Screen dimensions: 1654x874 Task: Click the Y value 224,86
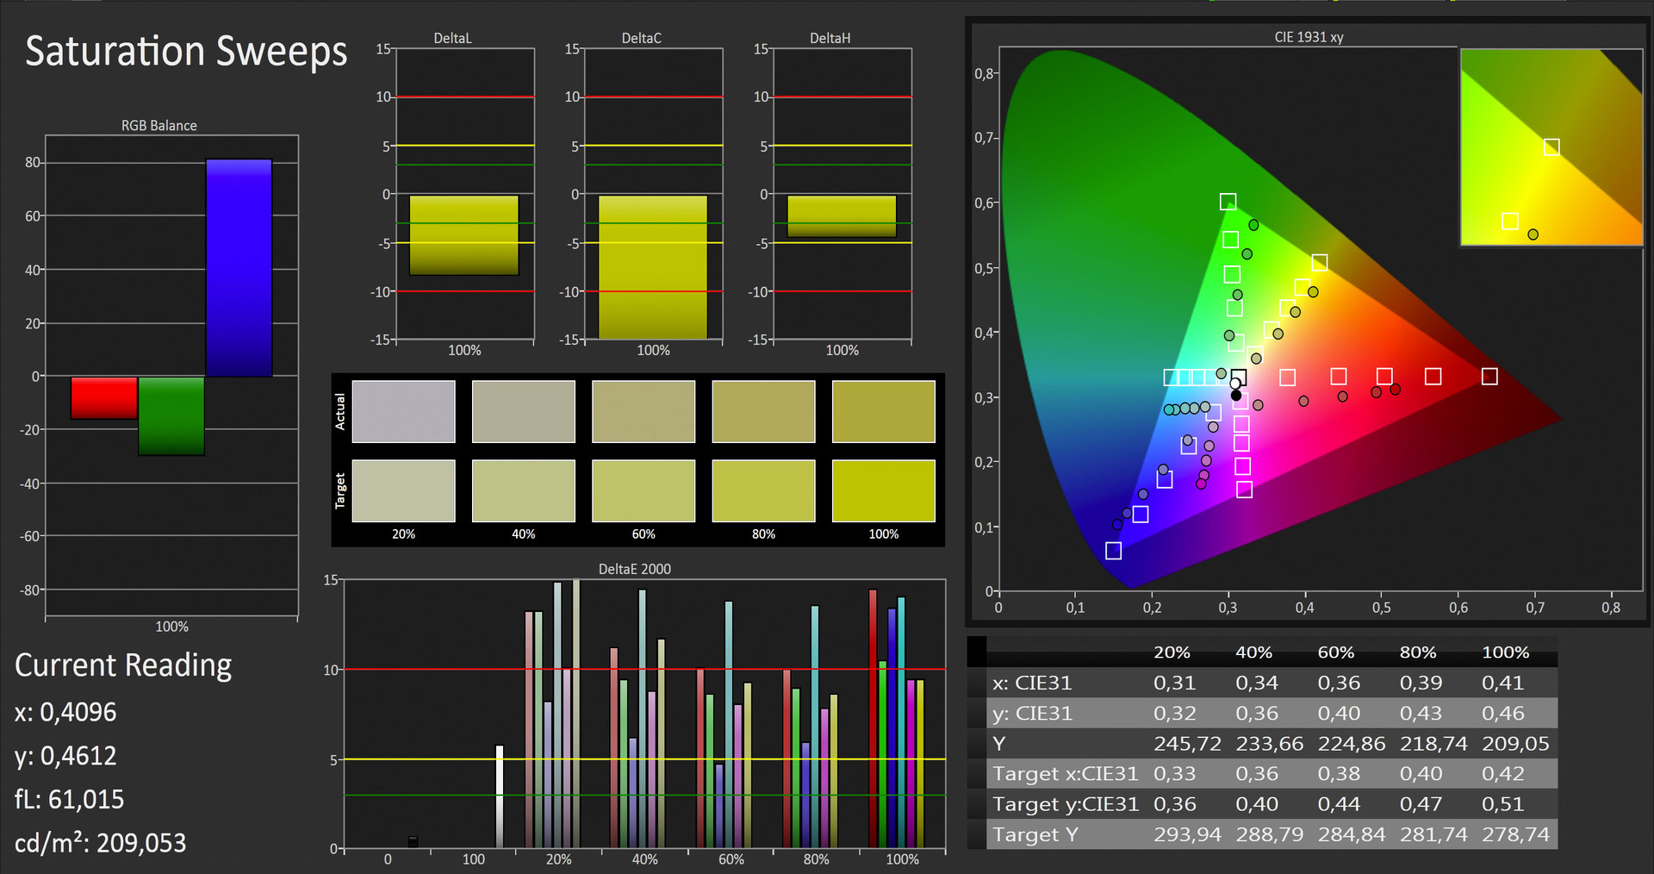[x=1352, y=743]
